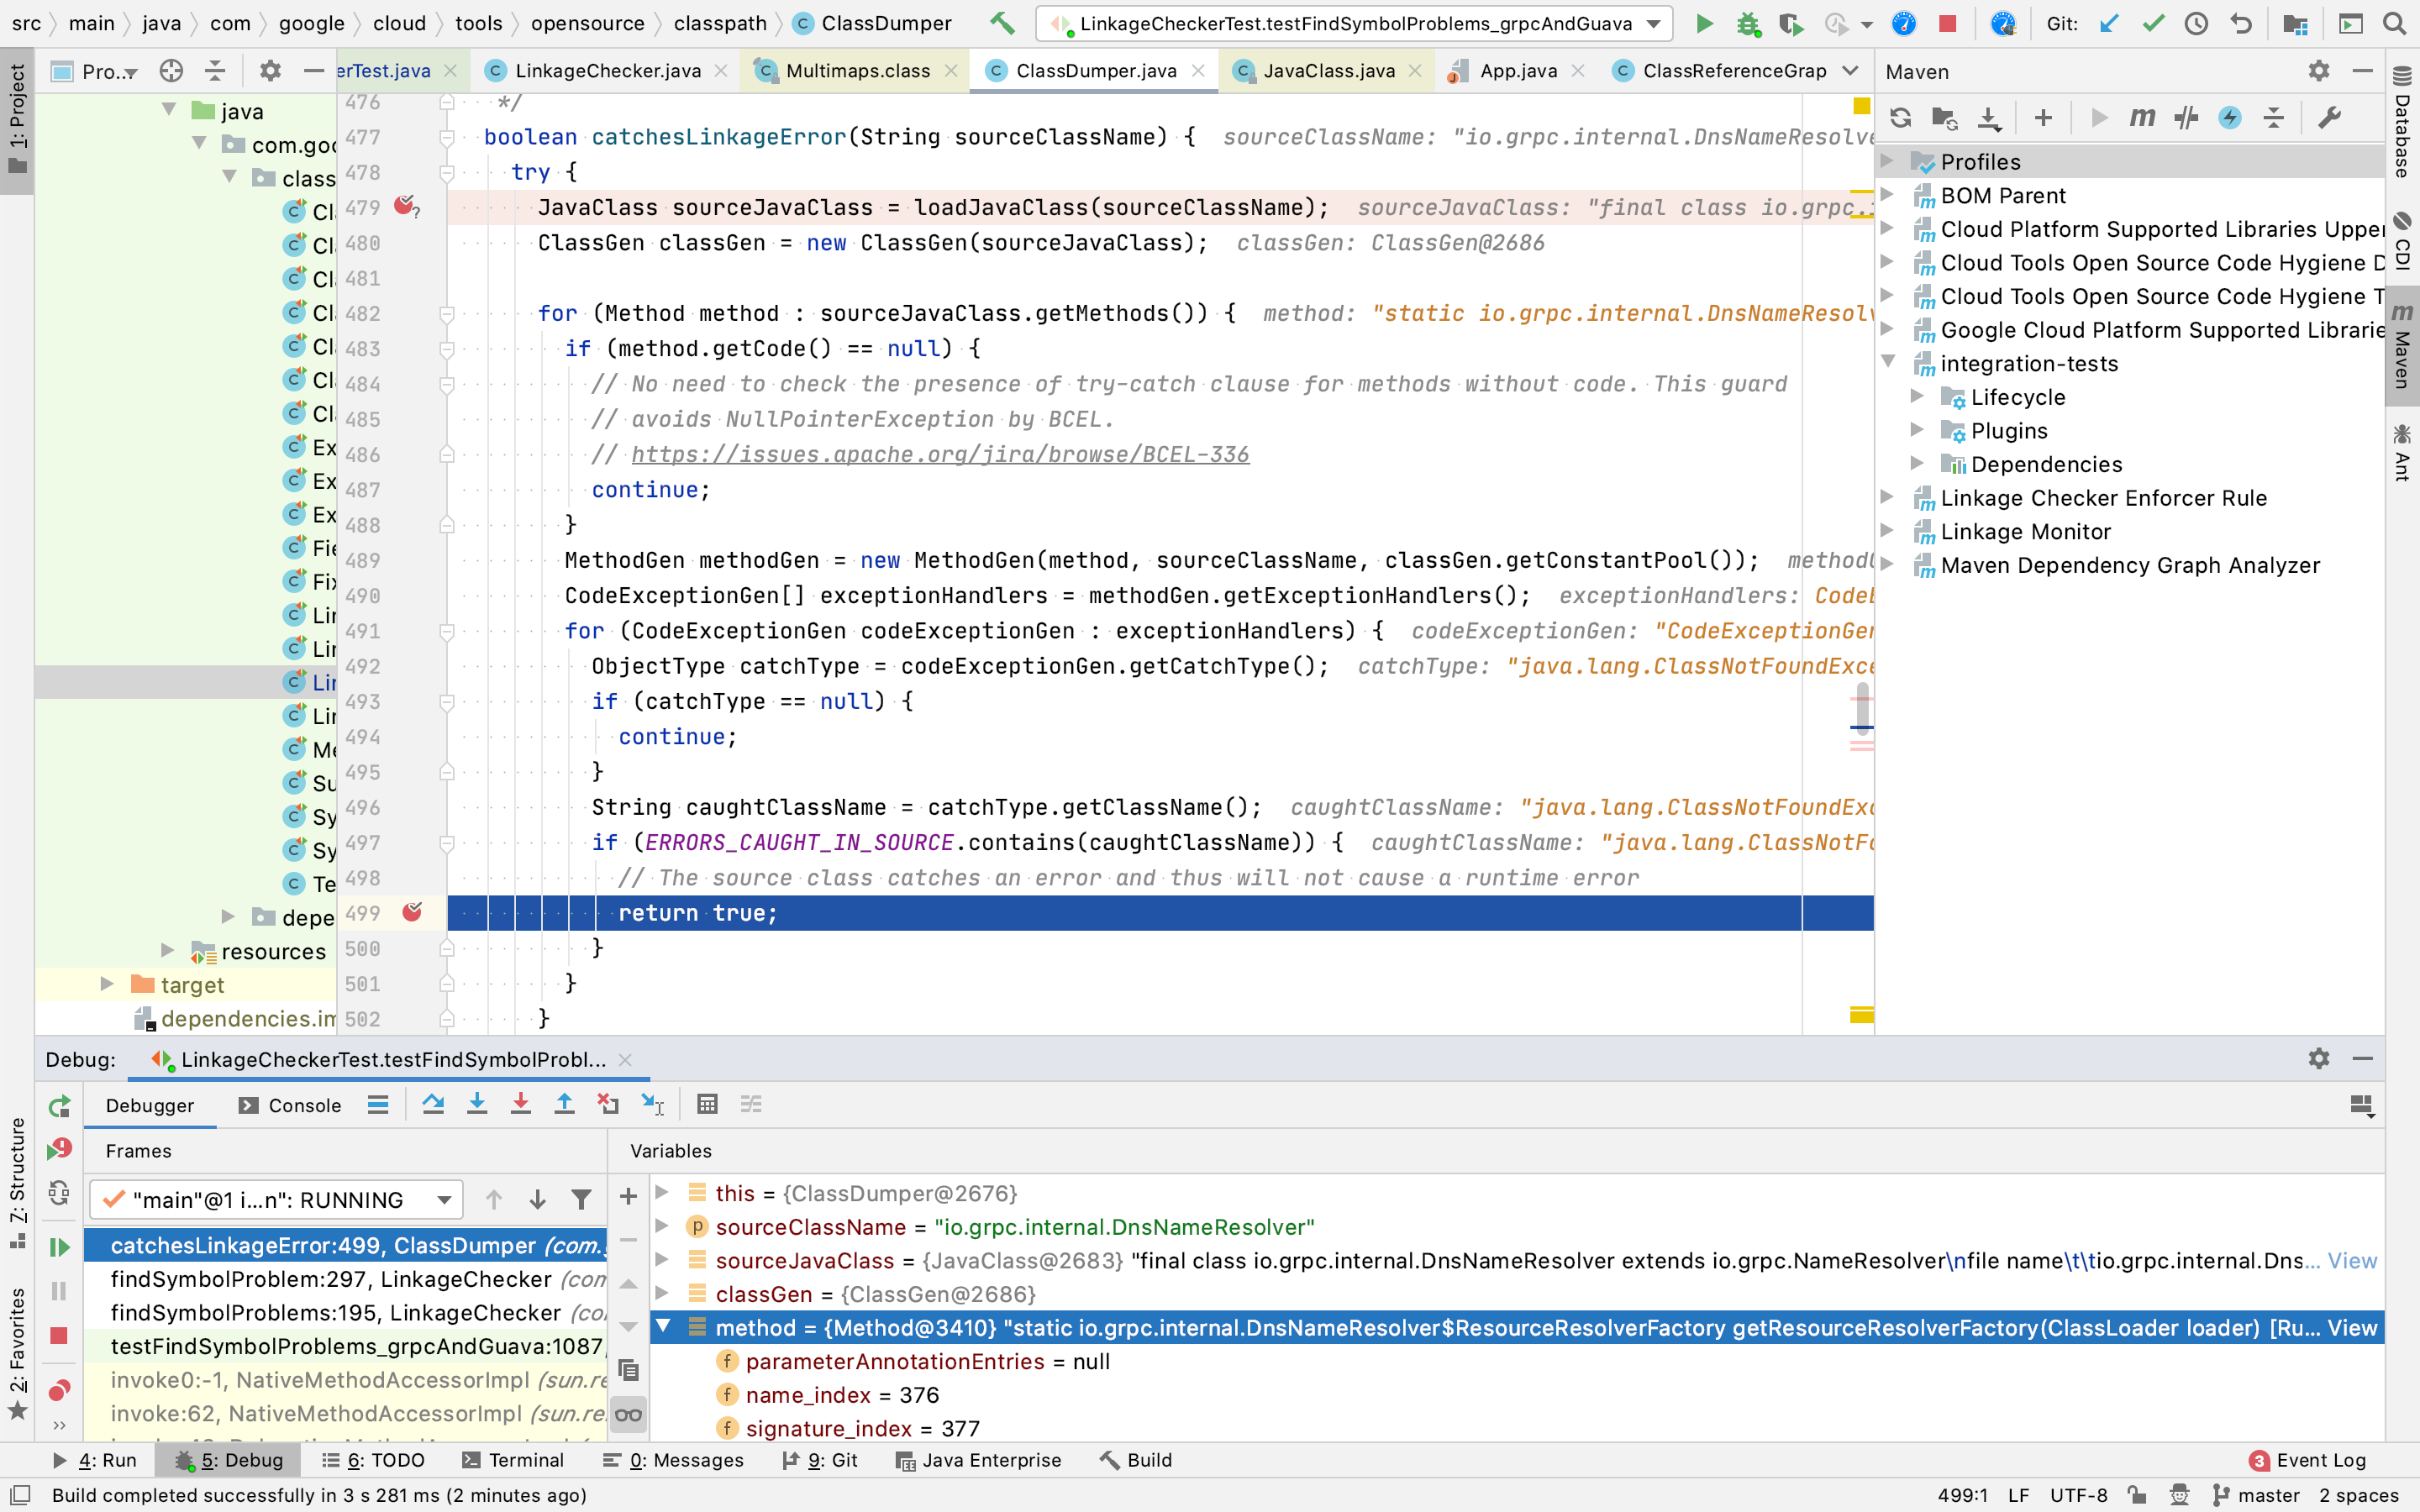
Task: Add Maven project with plus icon
Action: [x=2043, y=118]
